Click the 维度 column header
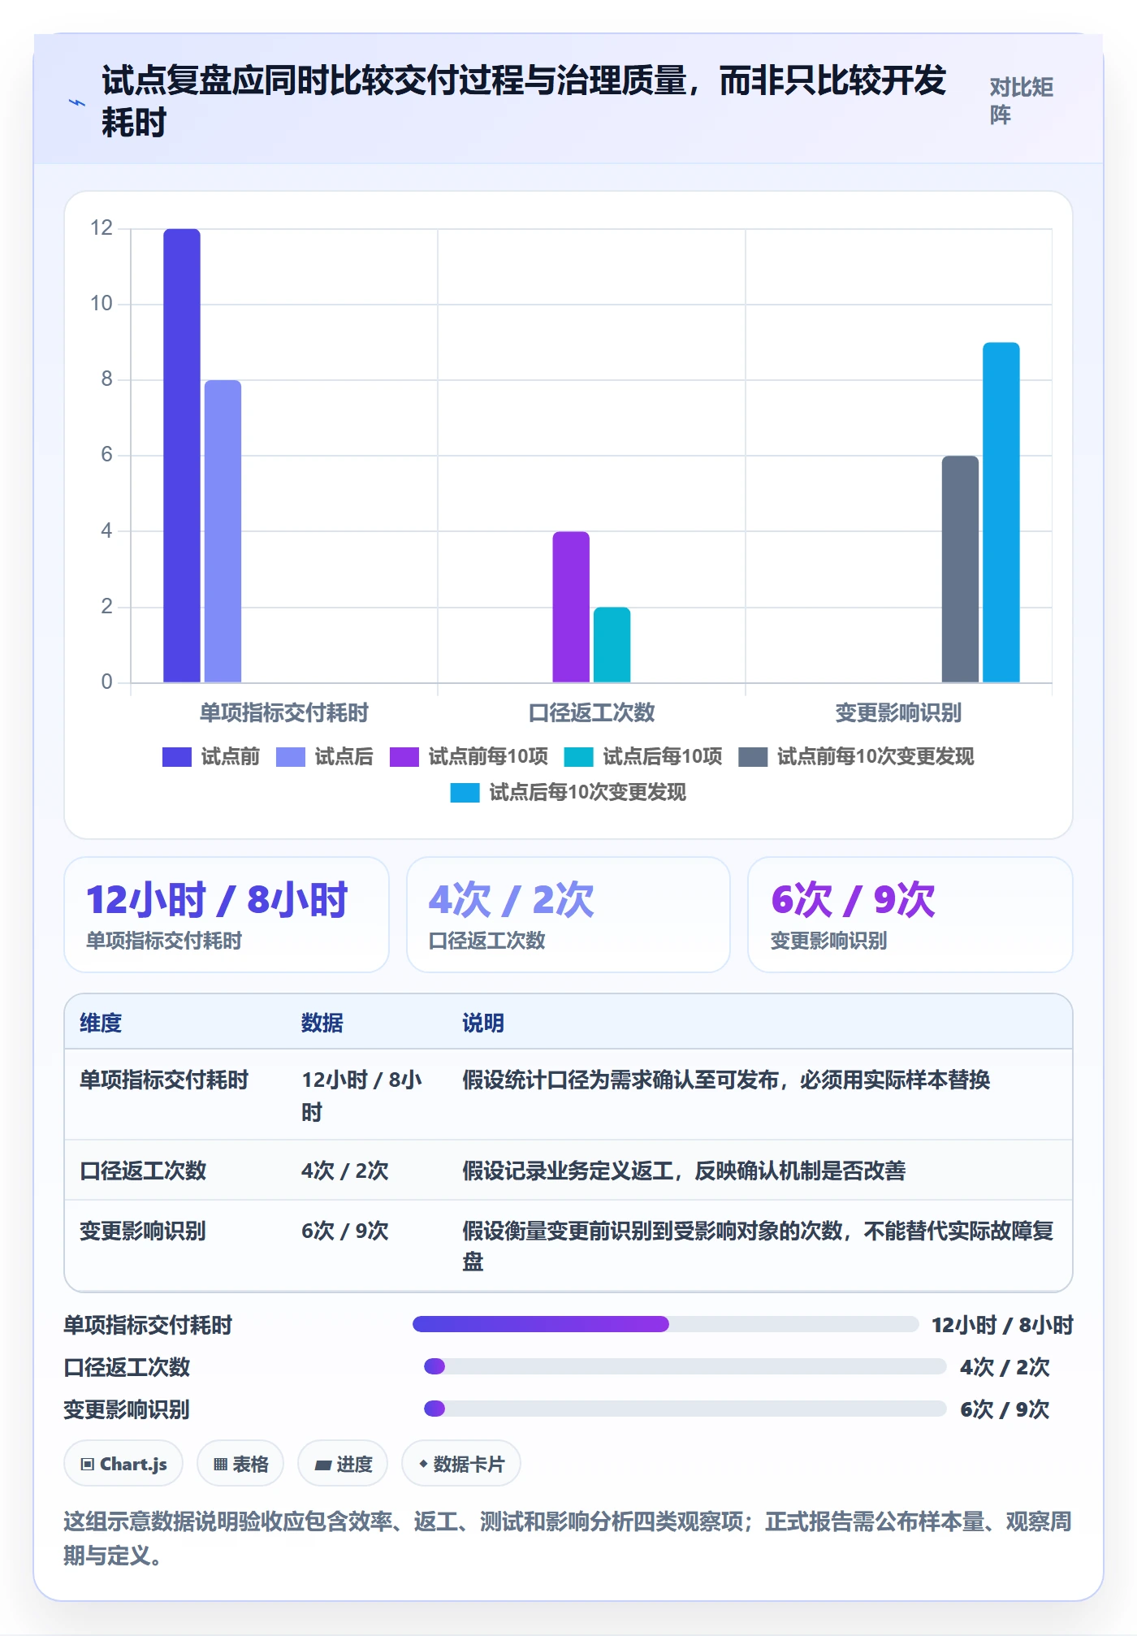This screenshot has width=1137, height=1636. [101, 1024]
